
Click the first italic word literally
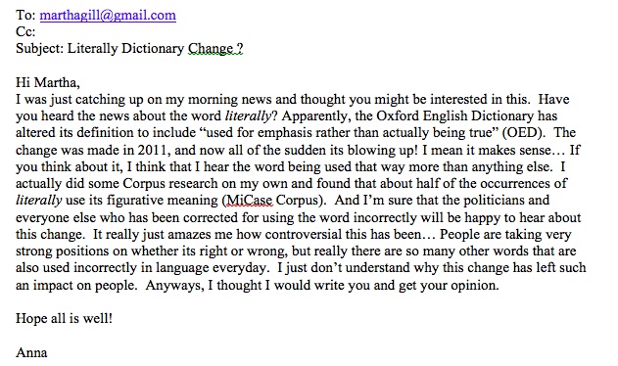(249, 115)
